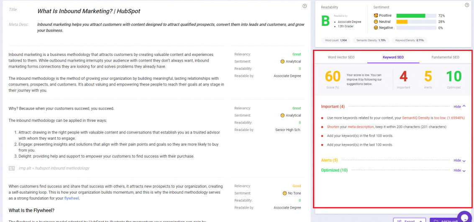Open the help icon beside the page title
This screenshot has width=474, height=222.
pyautogui.click(x=305, y=6)
